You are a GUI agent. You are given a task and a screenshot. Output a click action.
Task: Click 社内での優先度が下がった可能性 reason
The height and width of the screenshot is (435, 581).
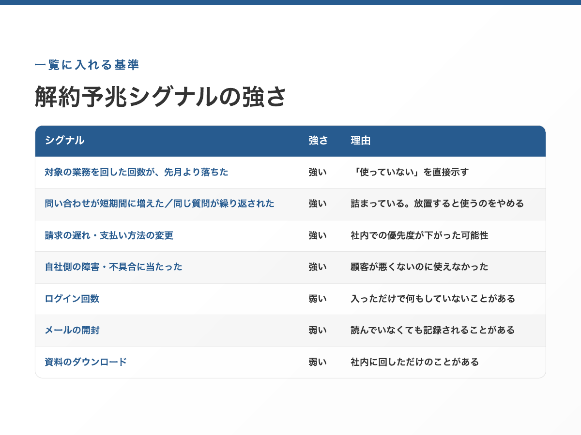419,235
